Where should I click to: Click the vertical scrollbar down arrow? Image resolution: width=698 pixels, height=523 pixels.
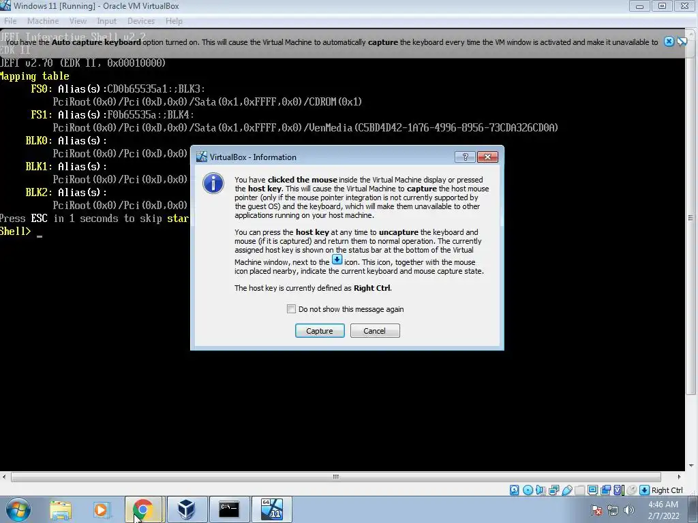pyautogui.click(x=691, y=466)
